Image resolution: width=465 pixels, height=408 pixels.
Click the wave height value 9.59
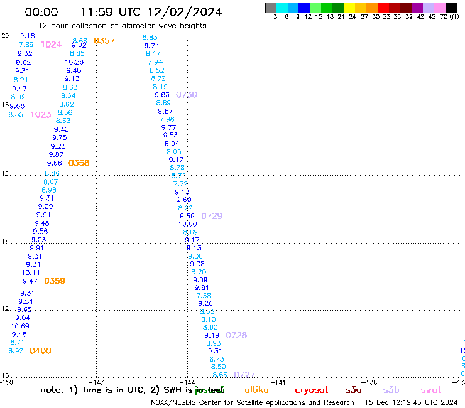[x=187, y=216]
